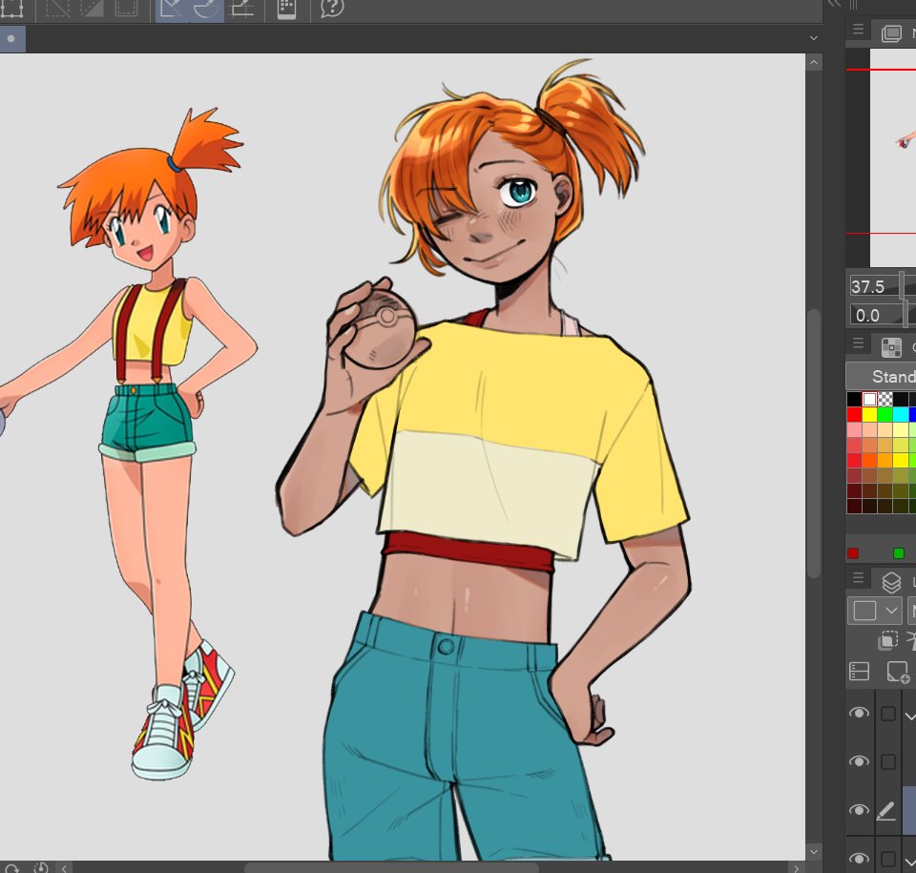Toggle Clip to Layer Below icon

(x=887, y=640)
